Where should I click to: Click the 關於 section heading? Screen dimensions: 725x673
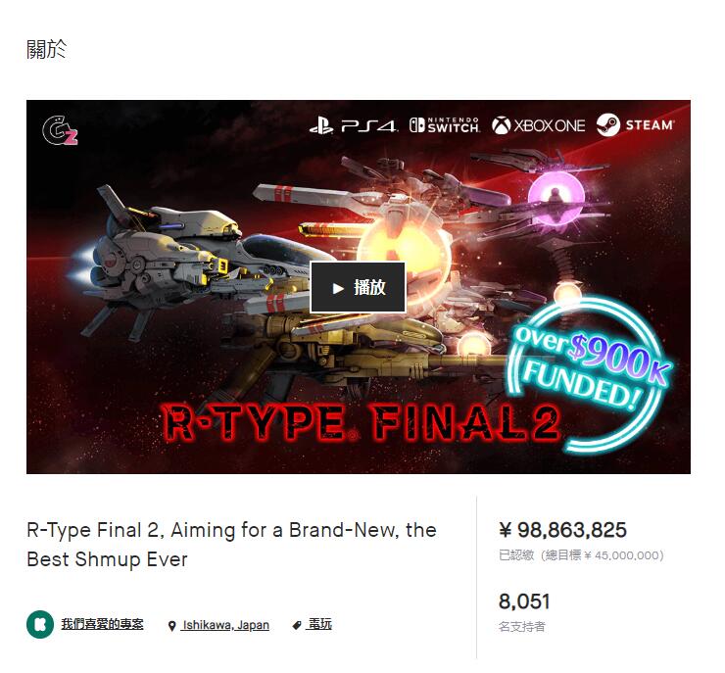pyautogui.click(x=46, y=49)
